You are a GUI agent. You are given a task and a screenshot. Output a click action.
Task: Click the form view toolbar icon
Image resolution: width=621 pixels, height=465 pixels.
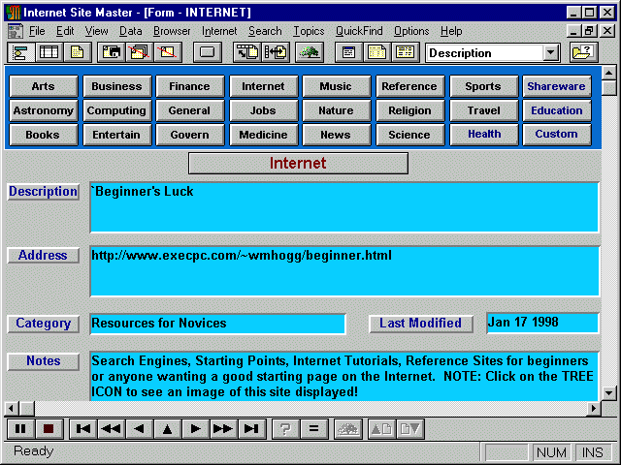(20, 52)
